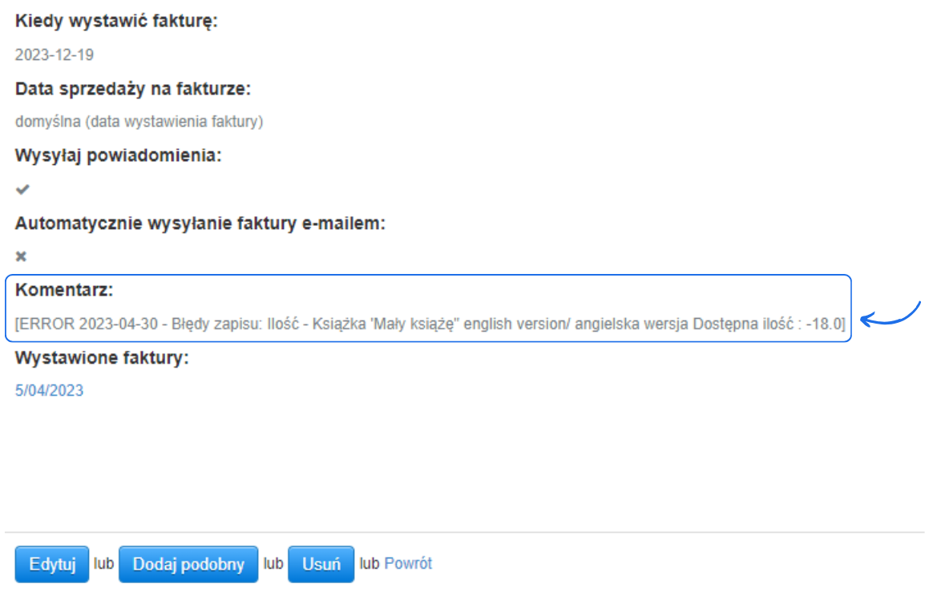Open issued invoice 5/04/2023
The width and height of the screenshot is (933, 600).
pos(49,391)
